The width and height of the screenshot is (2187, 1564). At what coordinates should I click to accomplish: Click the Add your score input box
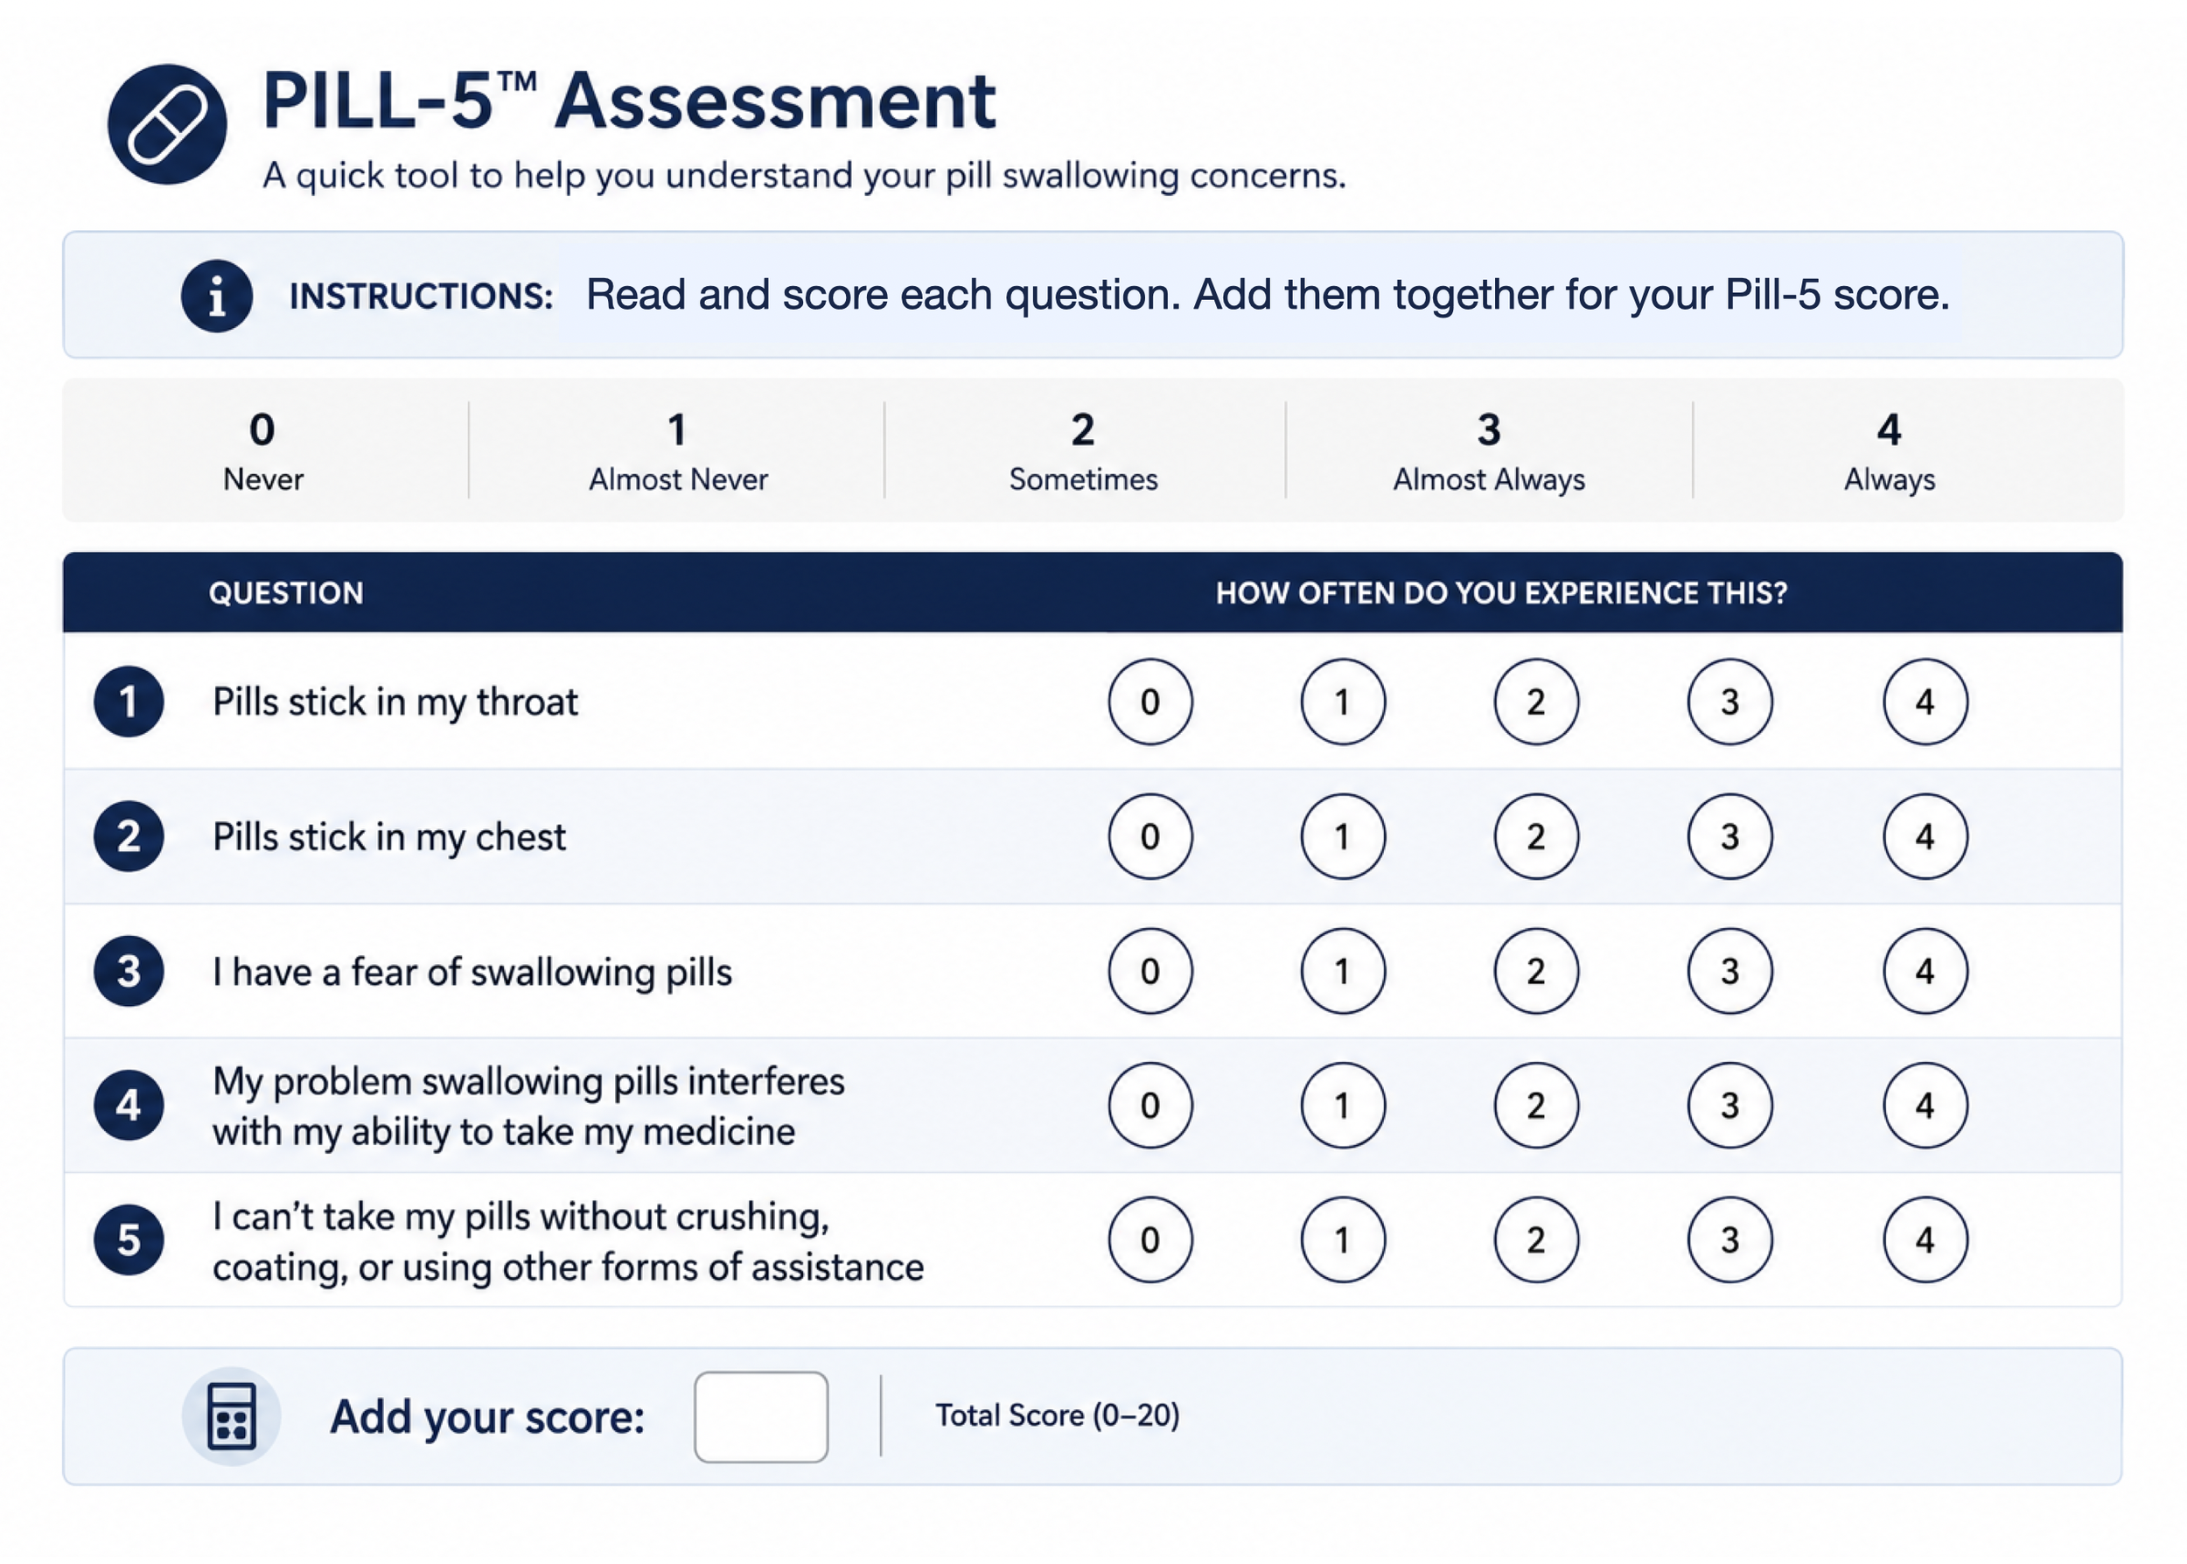point(761,1417)
